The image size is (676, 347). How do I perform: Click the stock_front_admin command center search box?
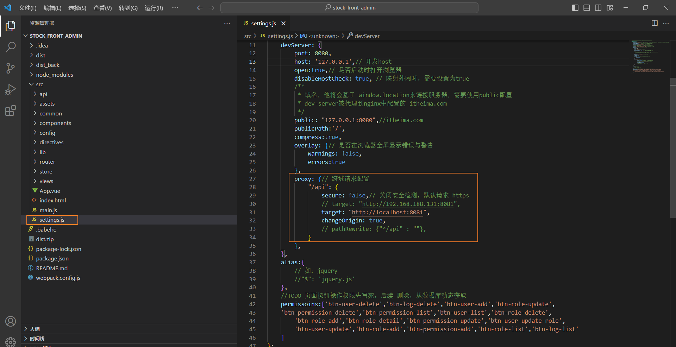pyautogui.click(x=349, y=8)
